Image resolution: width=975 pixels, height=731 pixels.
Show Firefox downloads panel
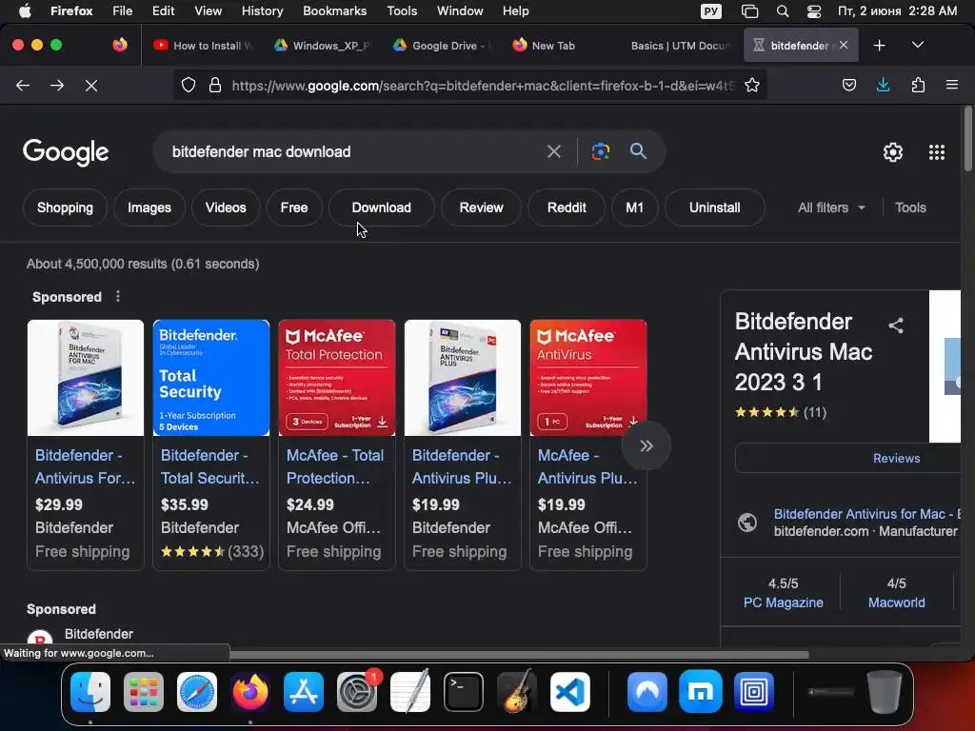(883, 85)
